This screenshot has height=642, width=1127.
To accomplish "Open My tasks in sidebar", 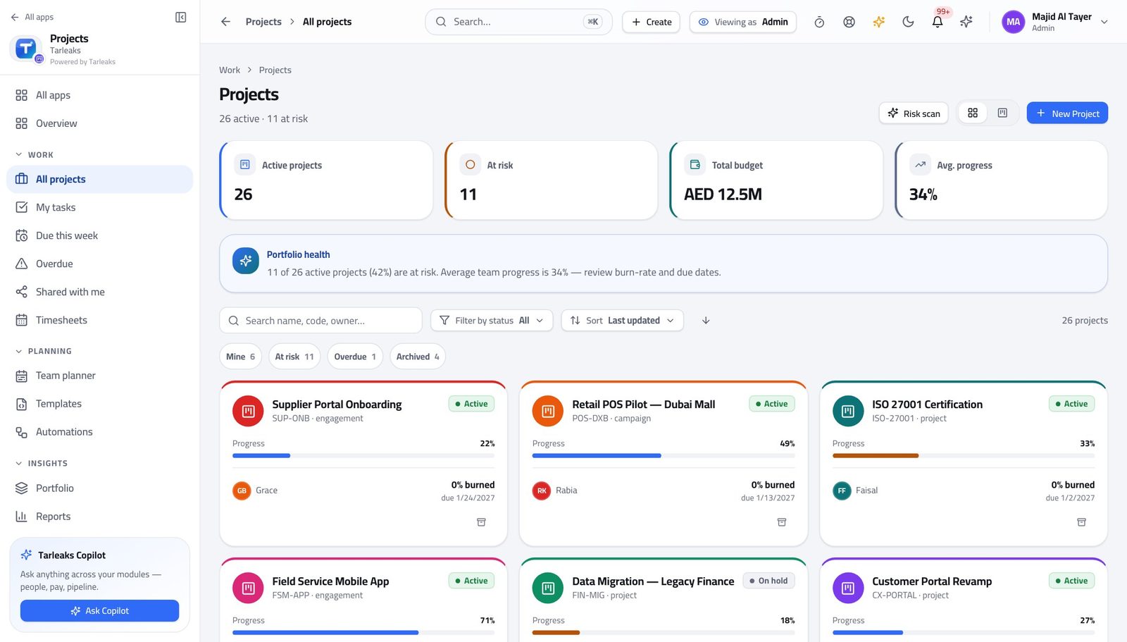I will pyautogui.click(x=99, y=207).
